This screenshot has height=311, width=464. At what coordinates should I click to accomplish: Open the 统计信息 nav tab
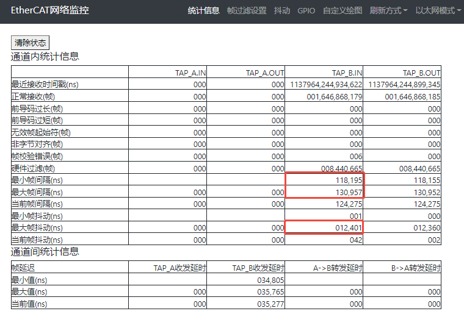coord(203,10)
